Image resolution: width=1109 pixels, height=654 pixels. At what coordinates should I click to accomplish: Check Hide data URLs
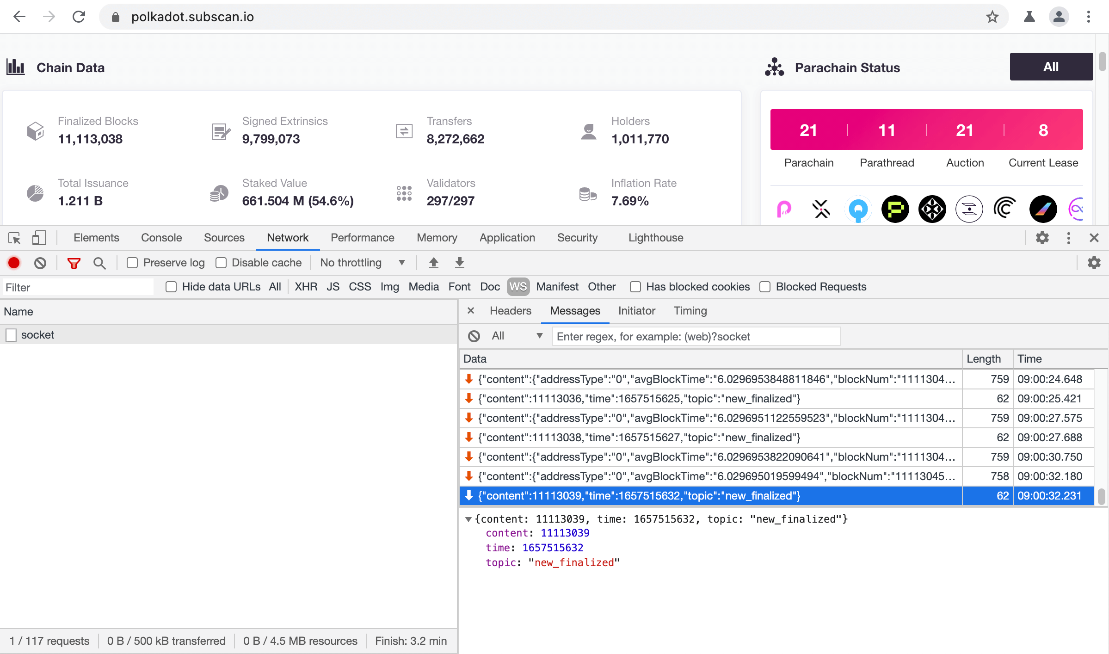click(171, 287)
